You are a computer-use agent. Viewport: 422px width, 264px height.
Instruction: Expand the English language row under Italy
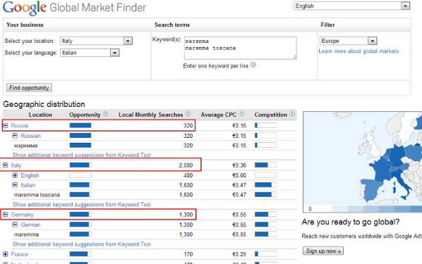(x=15, y=175)
